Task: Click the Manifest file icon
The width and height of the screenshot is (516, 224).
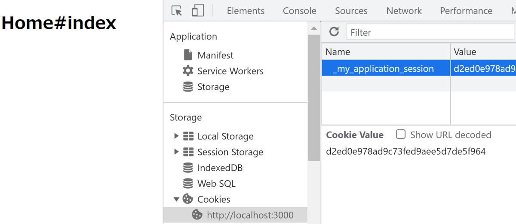Action: pyautogui.click(x=188, y=55)
